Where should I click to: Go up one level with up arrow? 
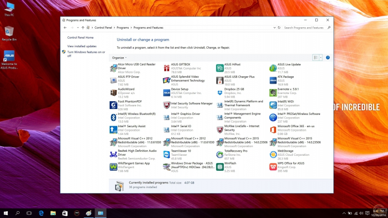(x=83, y=28)
